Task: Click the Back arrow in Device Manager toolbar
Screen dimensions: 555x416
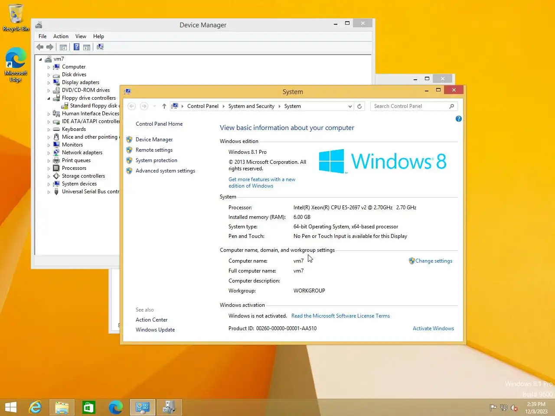Action: (x=40, y=47)
